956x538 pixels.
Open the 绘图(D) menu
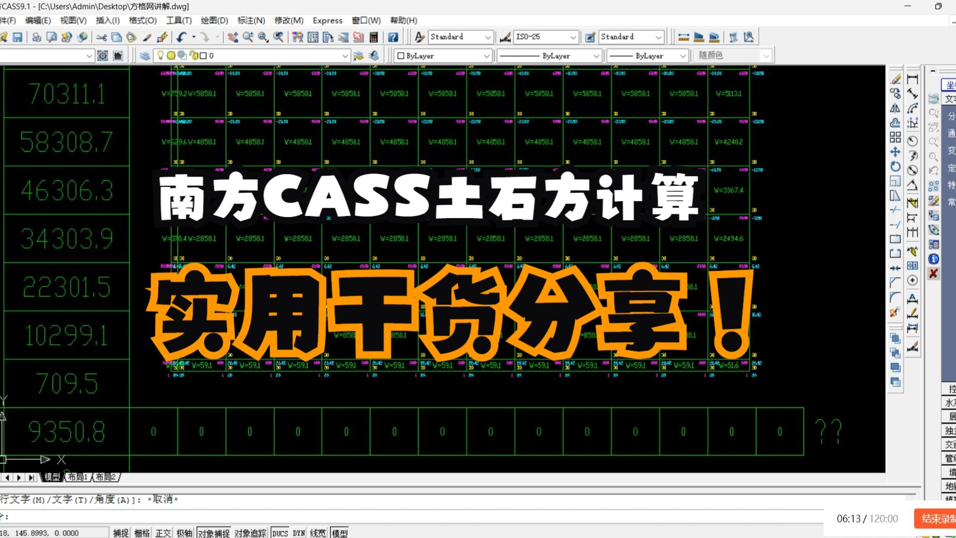[214, 20]
